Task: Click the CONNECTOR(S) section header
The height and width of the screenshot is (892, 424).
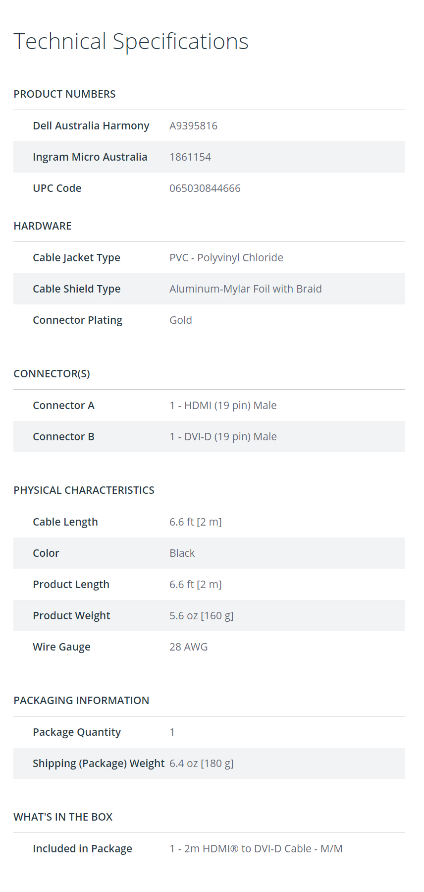Action: [x=52, y=374]
